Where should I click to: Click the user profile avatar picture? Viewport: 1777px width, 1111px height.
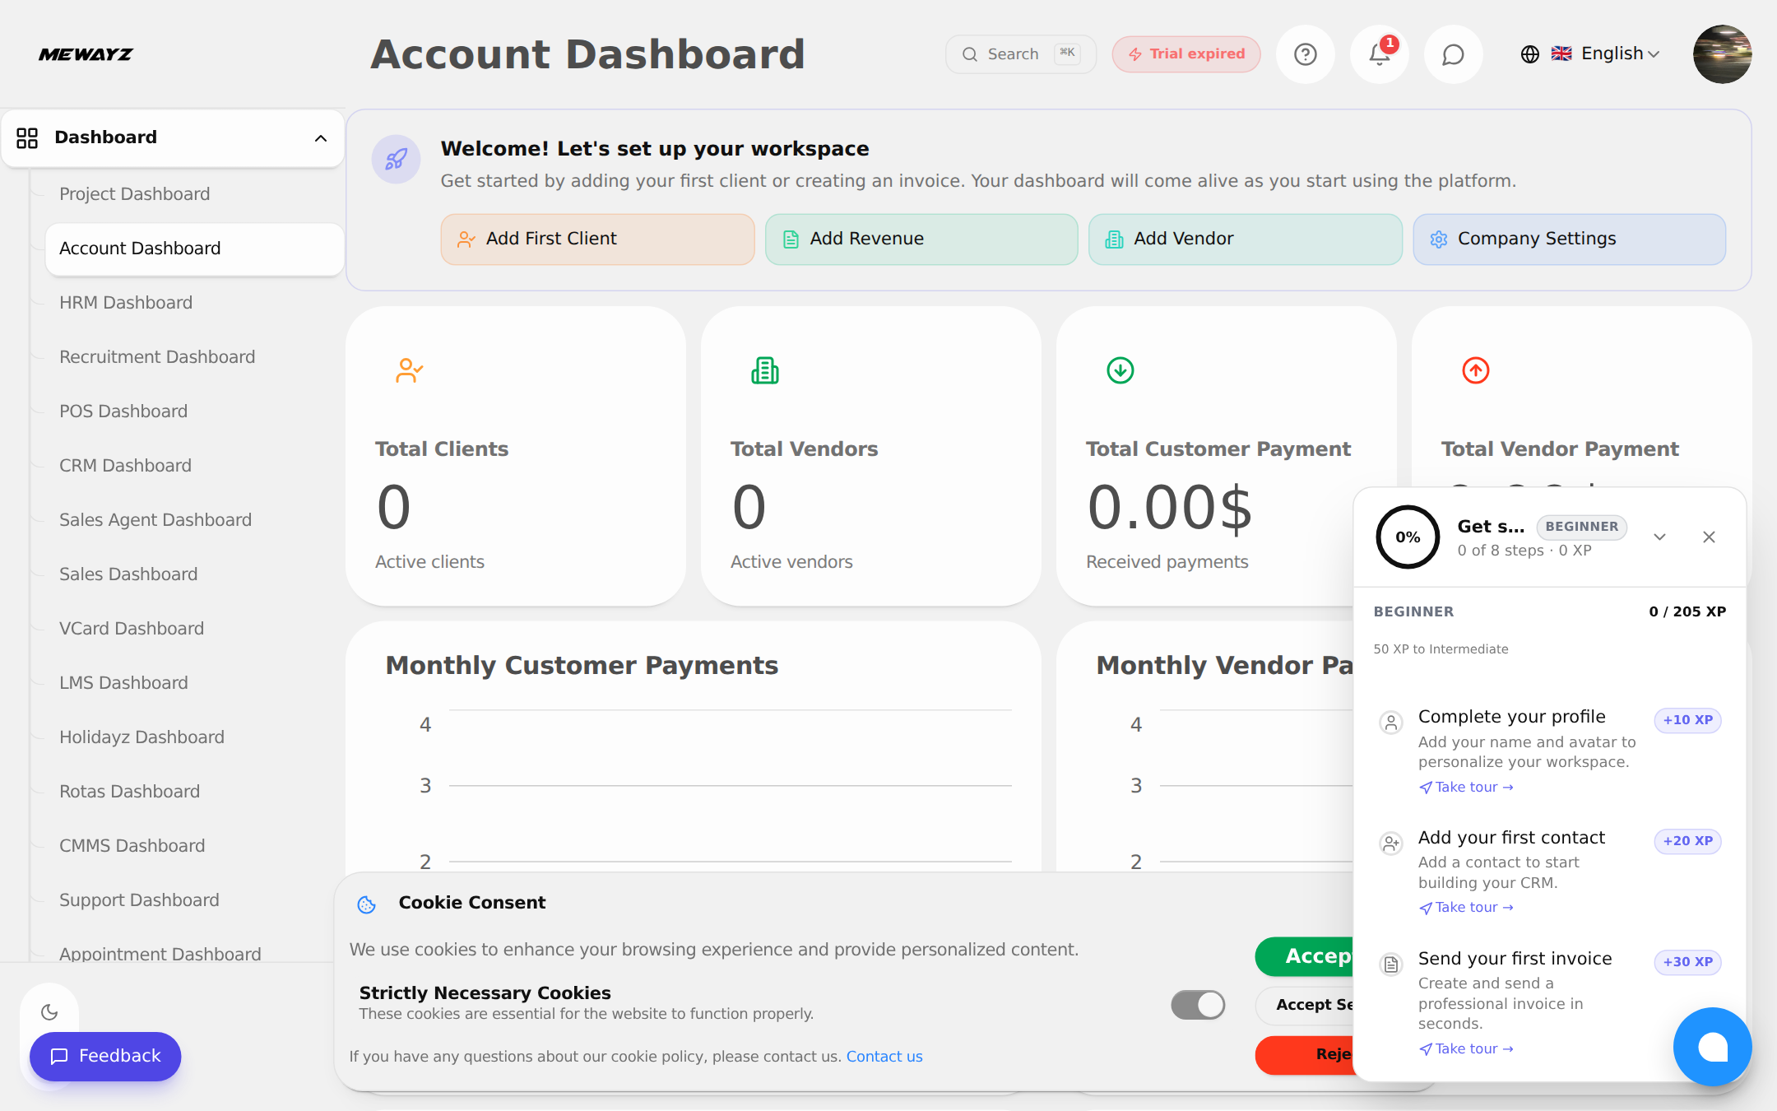coord(1723,54)
